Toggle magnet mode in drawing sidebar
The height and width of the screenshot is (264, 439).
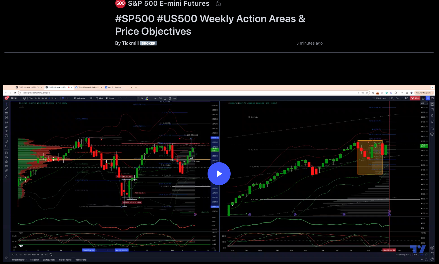6,152
